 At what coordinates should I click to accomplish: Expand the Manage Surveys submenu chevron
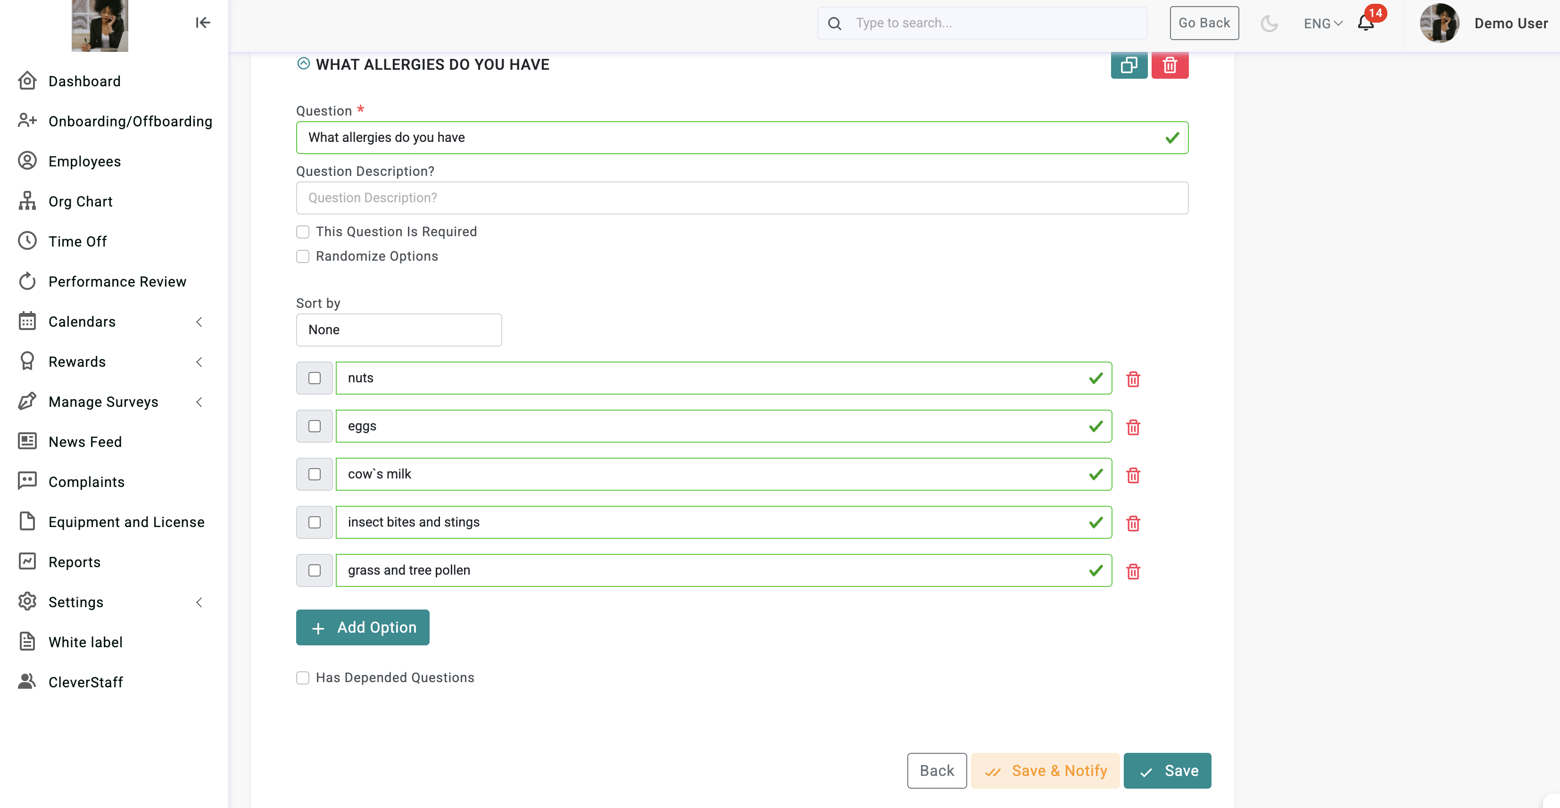tap(199, 401)
